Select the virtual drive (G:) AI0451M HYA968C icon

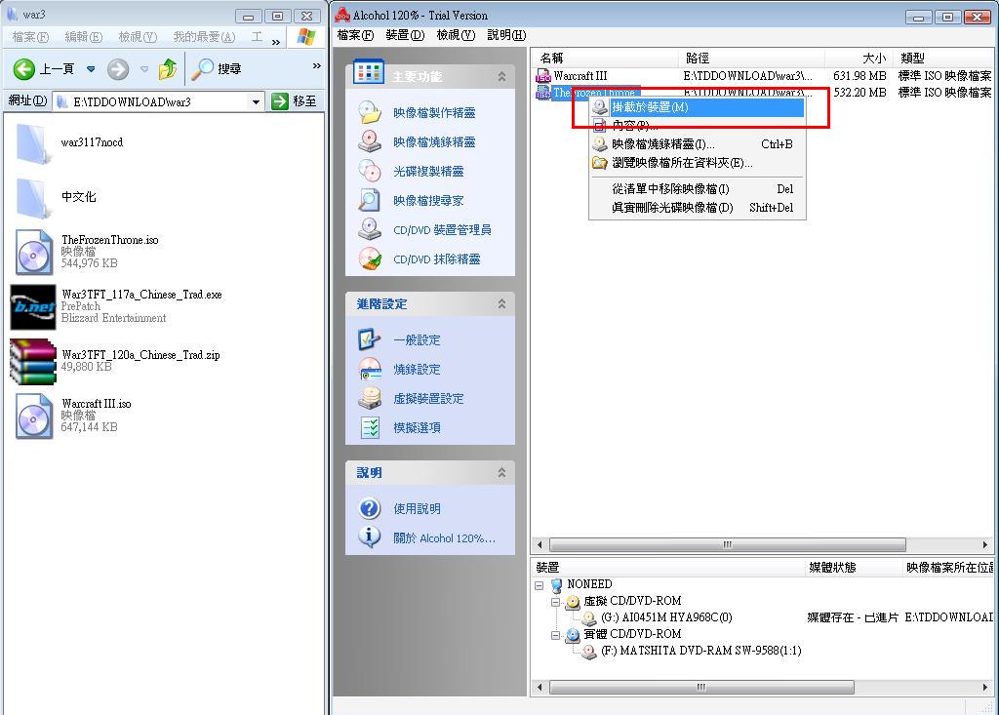(x=589, y=617)
